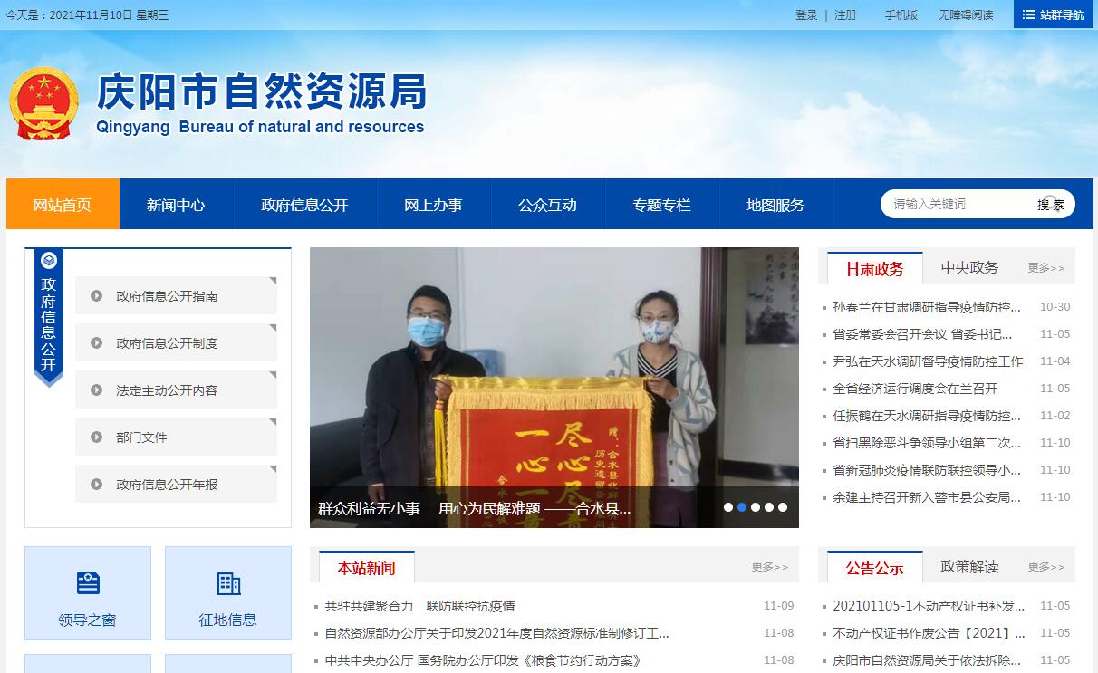Click arrow icon beside 法定主动公开内容
This screenshot has height=673, width=1098.
(x=96, y=390)
